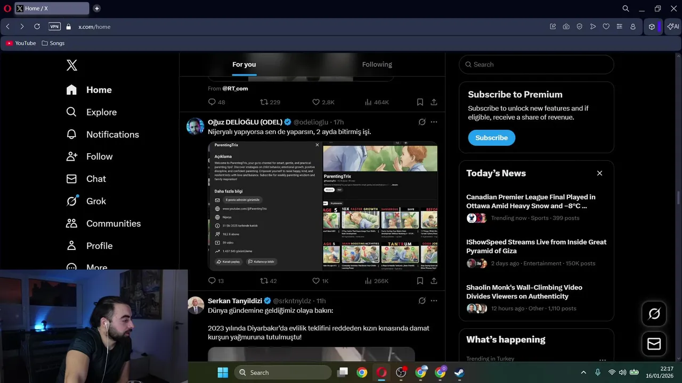Open Communities in the sidebar

(103, 223)
